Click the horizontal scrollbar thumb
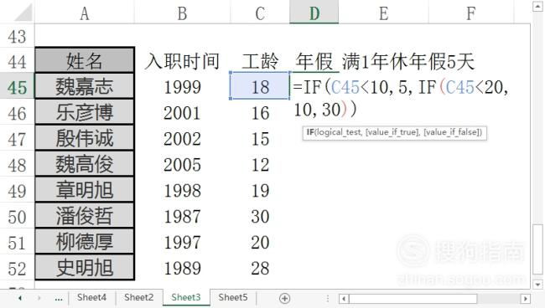Screen dimensions: 545x308 coord(413,298)
